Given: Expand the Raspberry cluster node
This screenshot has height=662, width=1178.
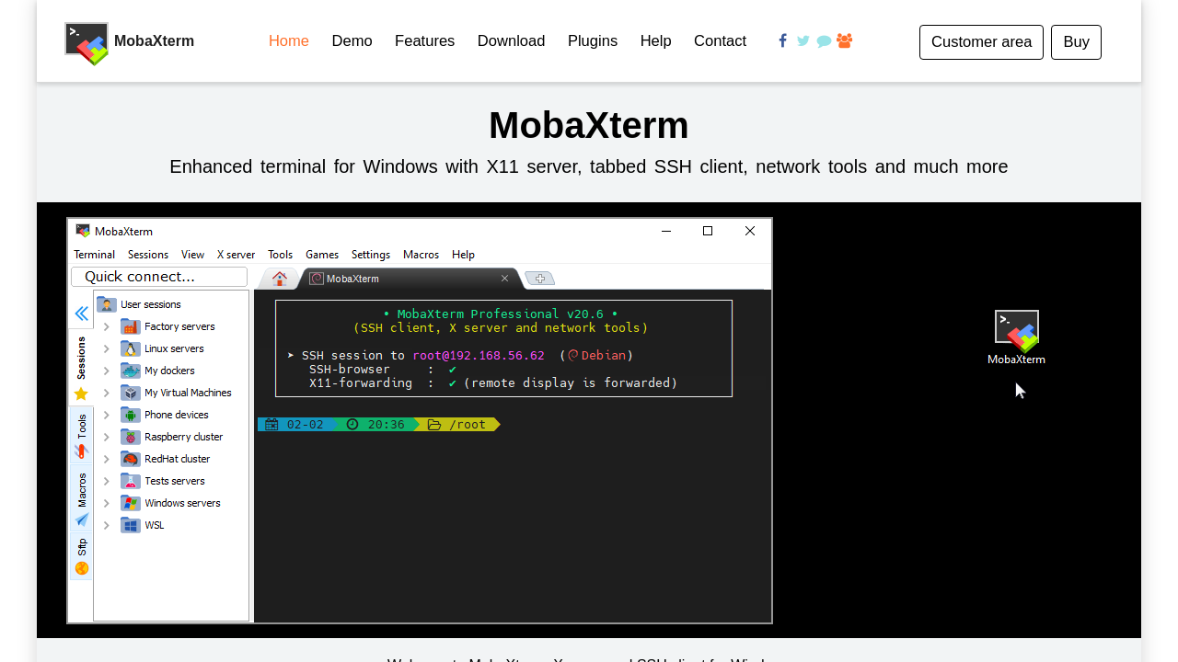Looking at the screenshot, I should pos(107,438).
